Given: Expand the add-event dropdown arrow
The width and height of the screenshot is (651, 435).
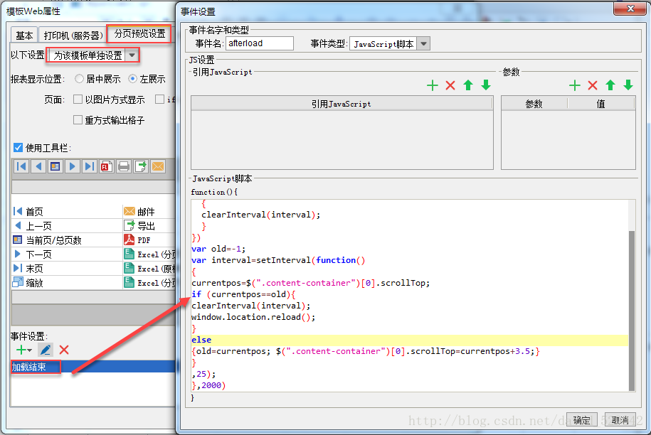Looking at the screenshot, I should (x=29, y=350).
